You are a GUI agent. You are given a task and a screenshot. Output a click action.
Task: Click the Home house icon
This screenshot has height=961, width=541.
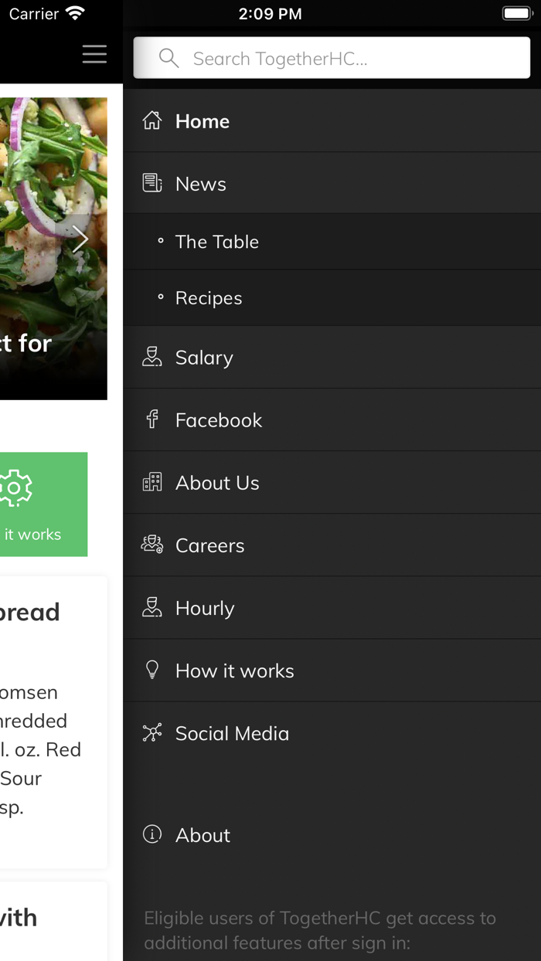click(x=152, y=121)
